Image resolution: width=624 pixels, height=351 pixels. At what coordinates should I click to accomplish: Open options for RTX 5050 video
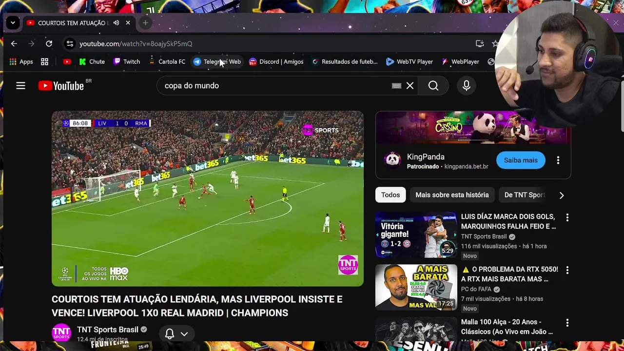coord(567,270)
